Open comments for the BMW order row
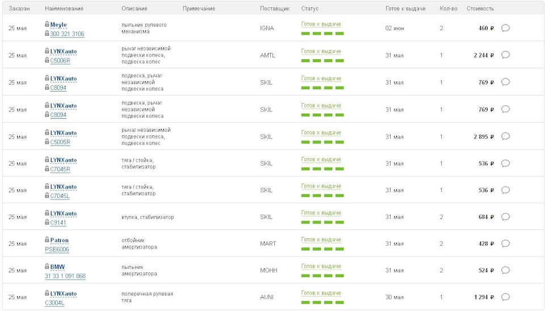The image size is (545, 311). pyautogui.click(x=505, y=270)
